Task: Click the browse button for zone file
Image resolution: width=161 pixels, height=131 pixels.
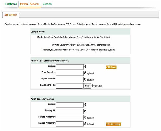Action: coord(87,86)
